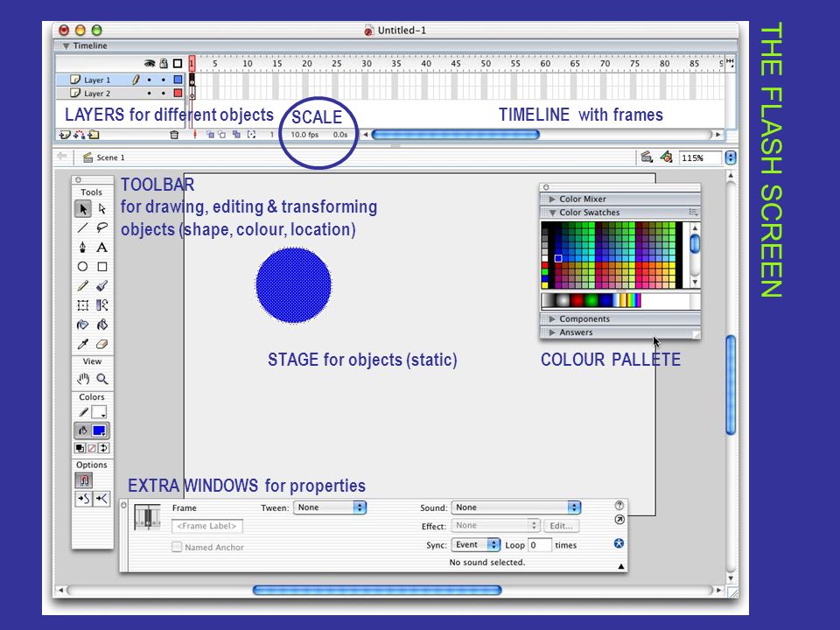This screenshot has height=630, width=840.
Task: Select the Text tool
Action: pyautogui.click(x=101, y=248)
